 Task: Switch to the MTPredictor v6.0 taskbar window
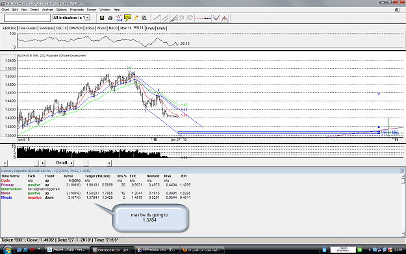(157, 250)
